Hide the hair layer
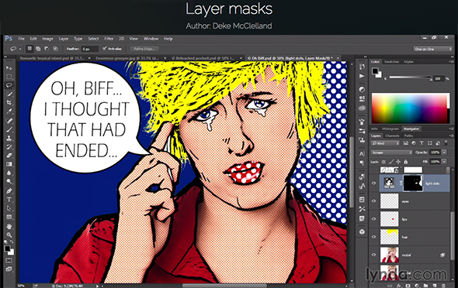Image resolution: width=458 pixels, height=288 pixels. [373, 237]
